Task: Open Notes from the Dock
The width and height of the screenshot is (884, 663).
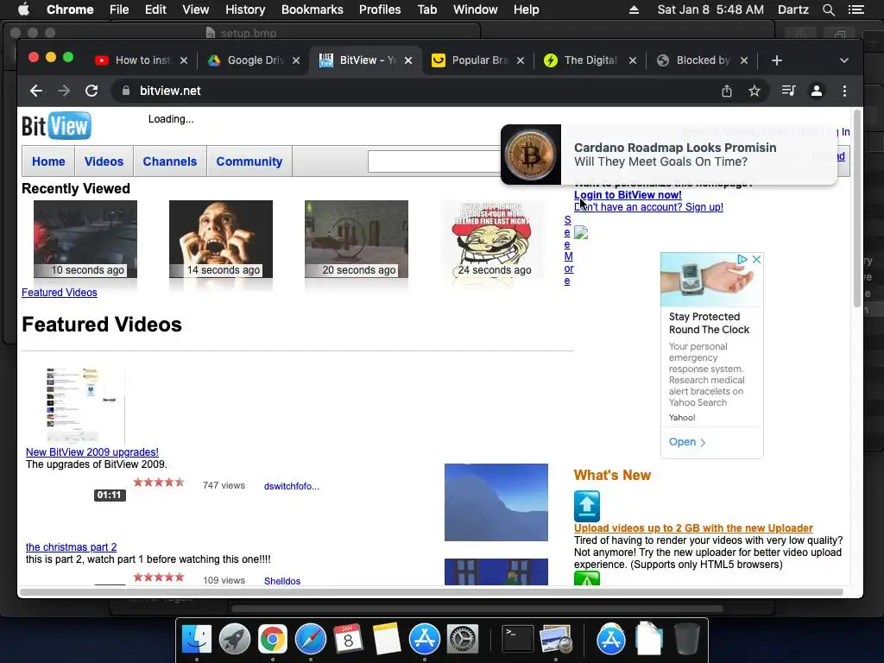Action: (x=387, y=640)
